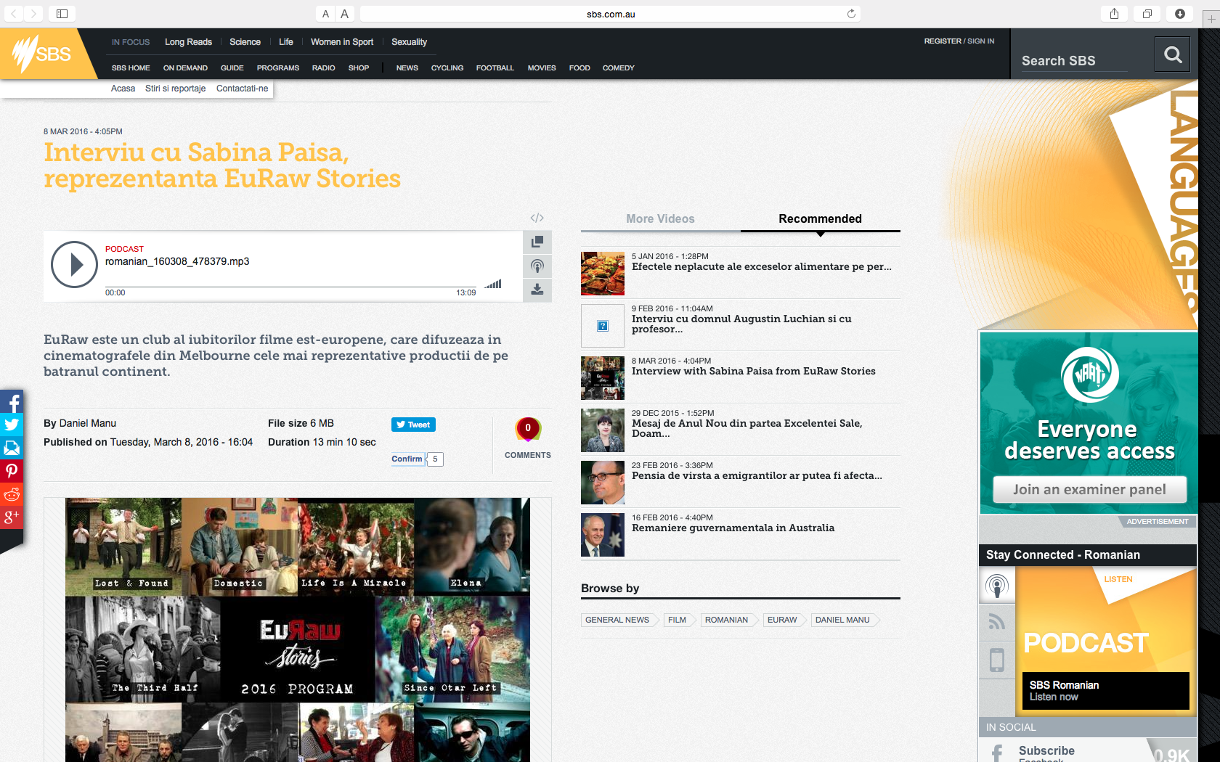
Task: Open Interview with Sabina Paisa English
Action: (x=753, y=371)
